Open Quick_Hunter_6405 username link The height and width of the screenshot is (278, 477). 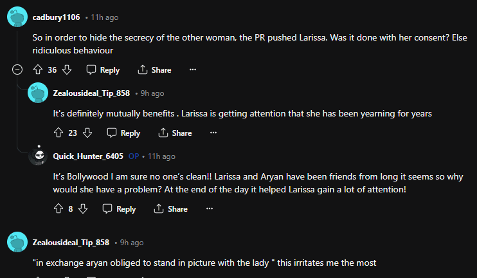[88, 156]
